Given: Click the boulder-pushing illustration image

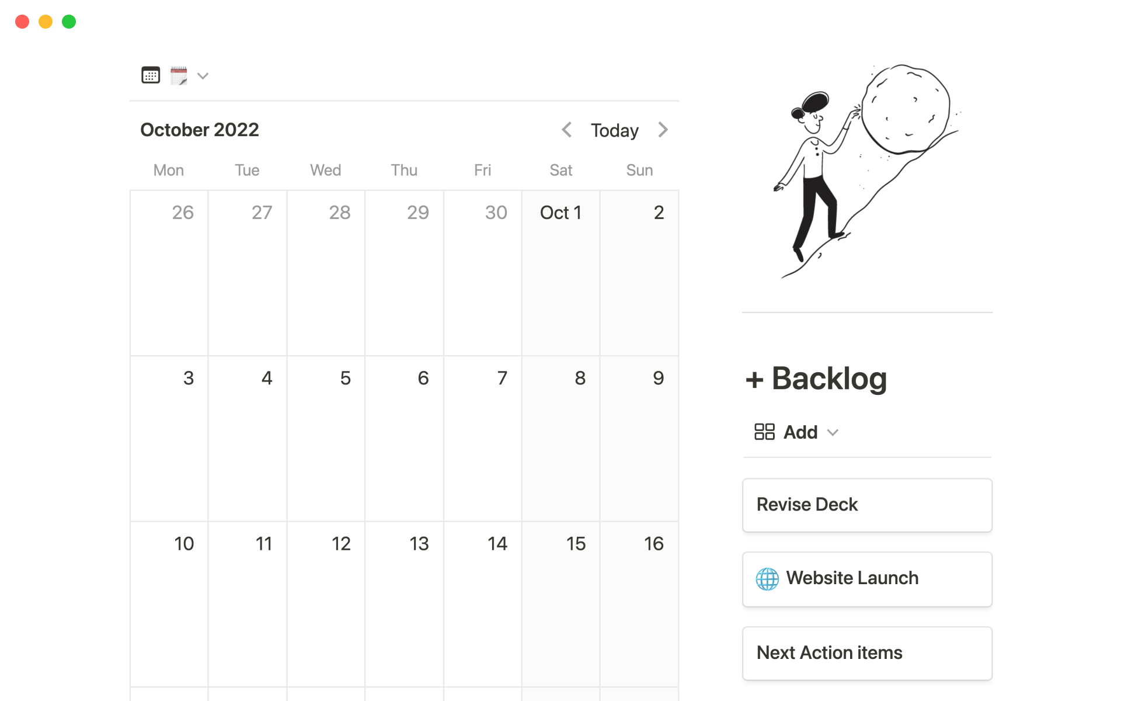Looking at the screenshot, I should (867, 171).
